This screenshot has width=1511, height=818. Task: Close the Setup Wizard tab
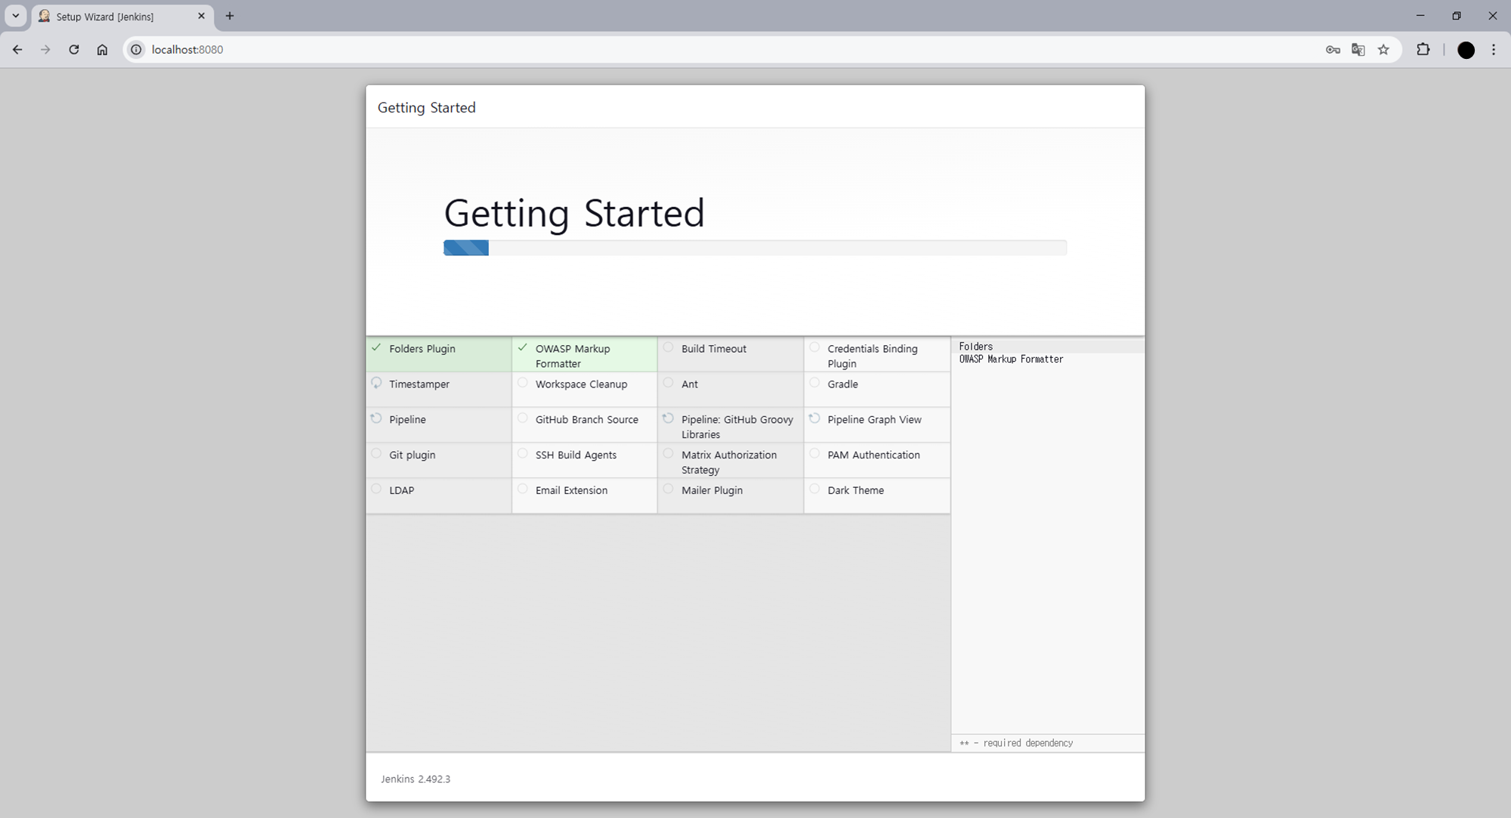[x=201, y=16]
